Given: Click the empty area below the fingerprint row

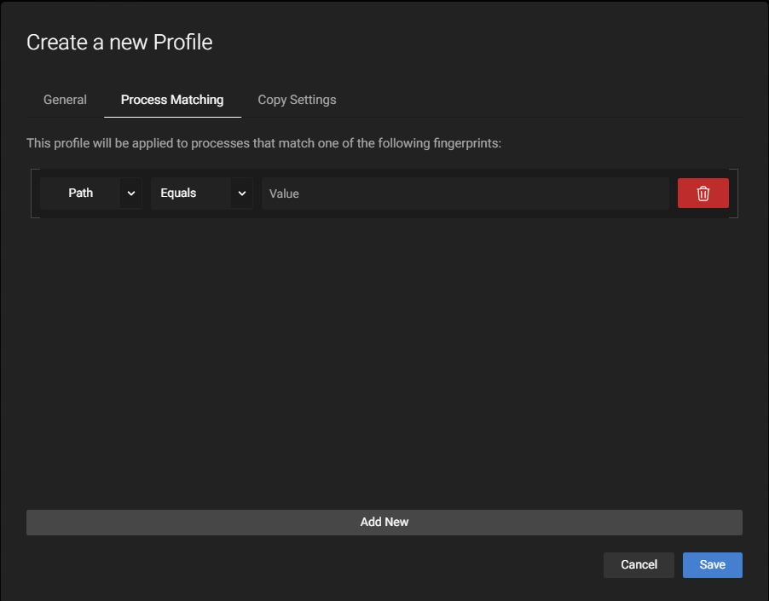Looking at the screenshot, I should click(x=384, y=358).
